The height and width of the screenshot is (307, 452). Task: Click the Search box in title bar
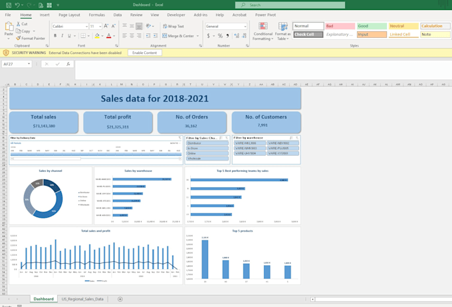tap(290, 5)
